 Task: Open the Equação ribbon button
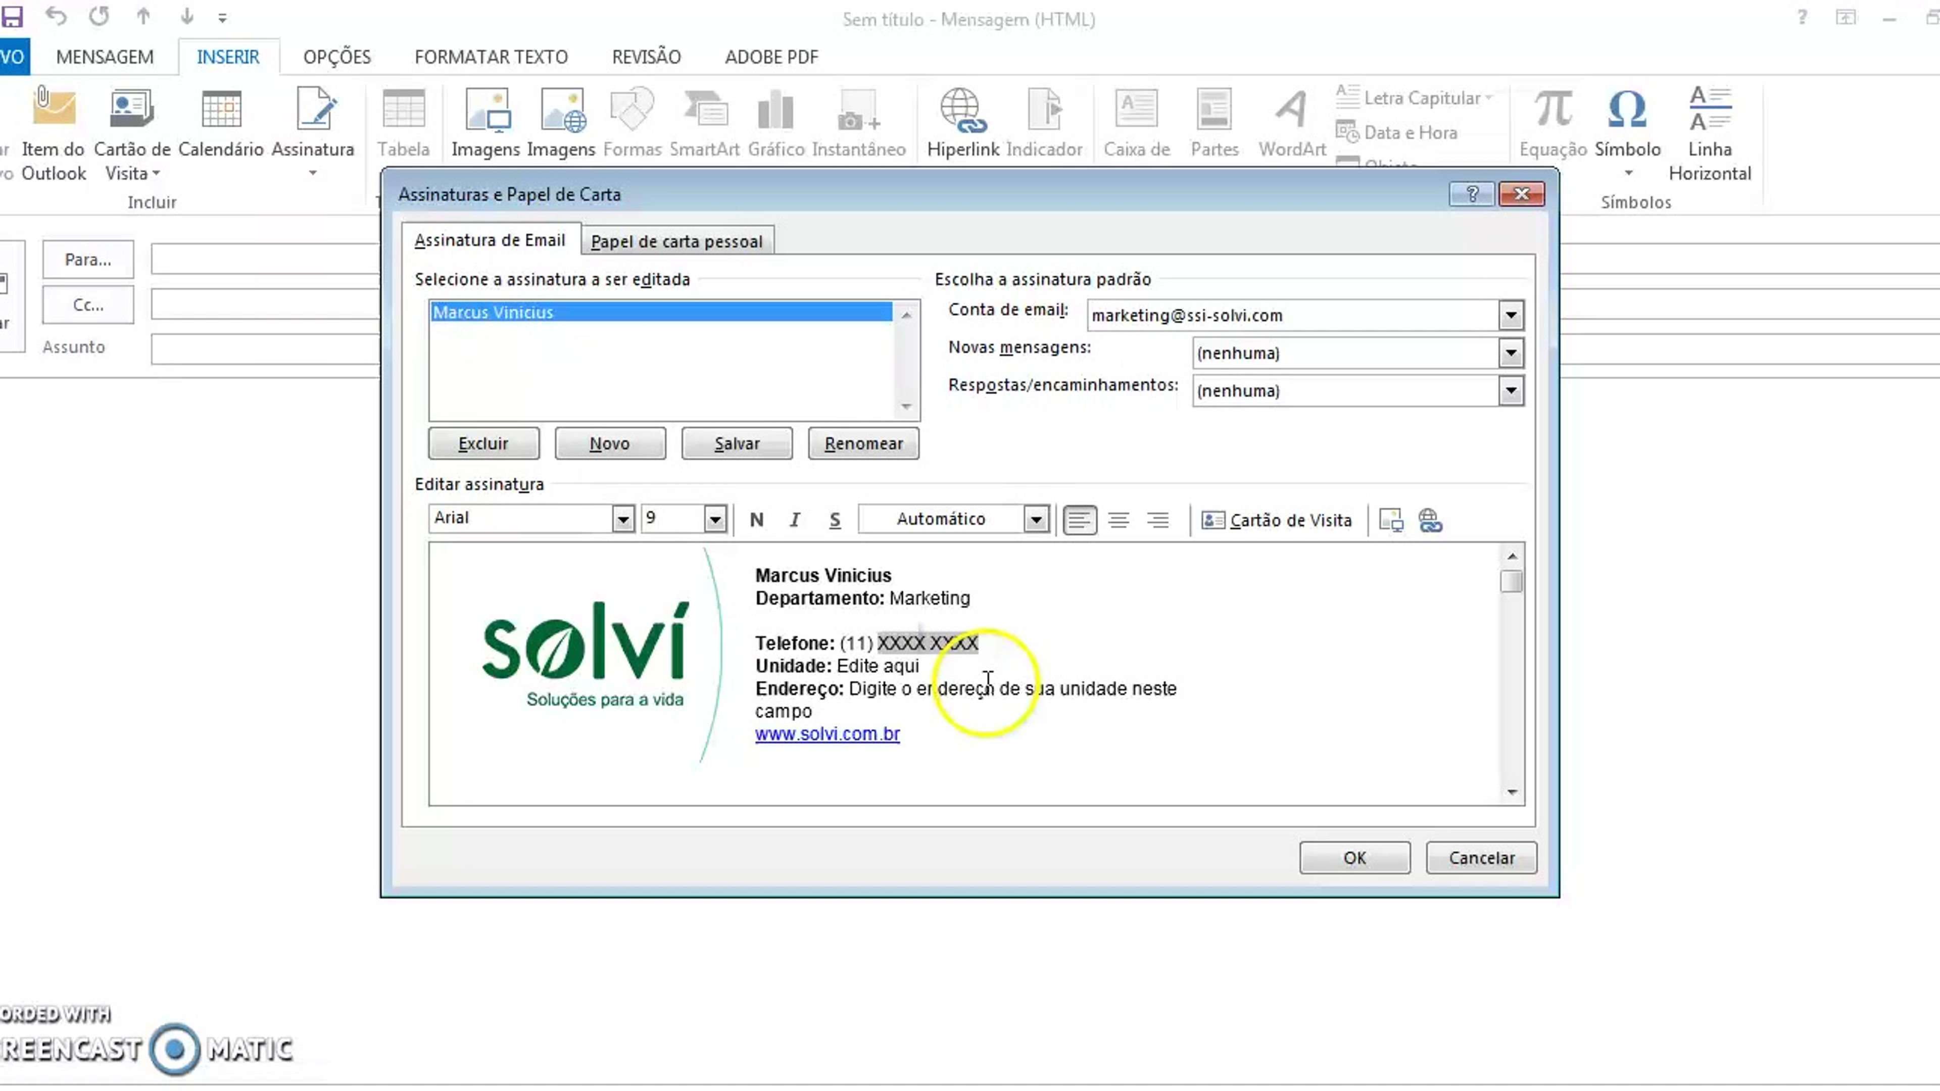pos(1553,123)
